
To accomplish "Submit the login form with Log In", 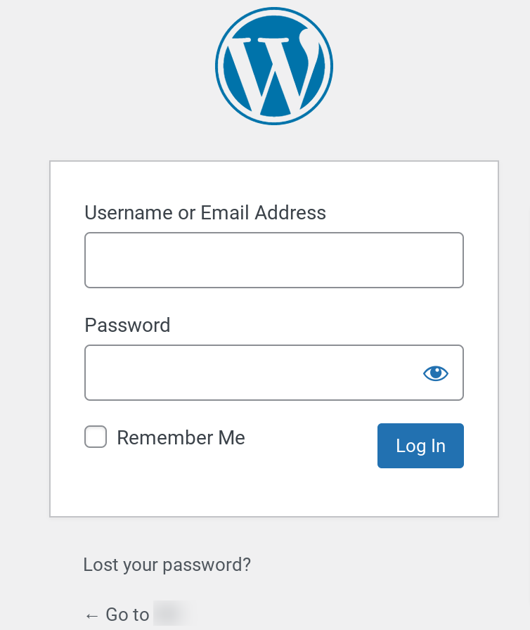I will click(x=420, y=446).
